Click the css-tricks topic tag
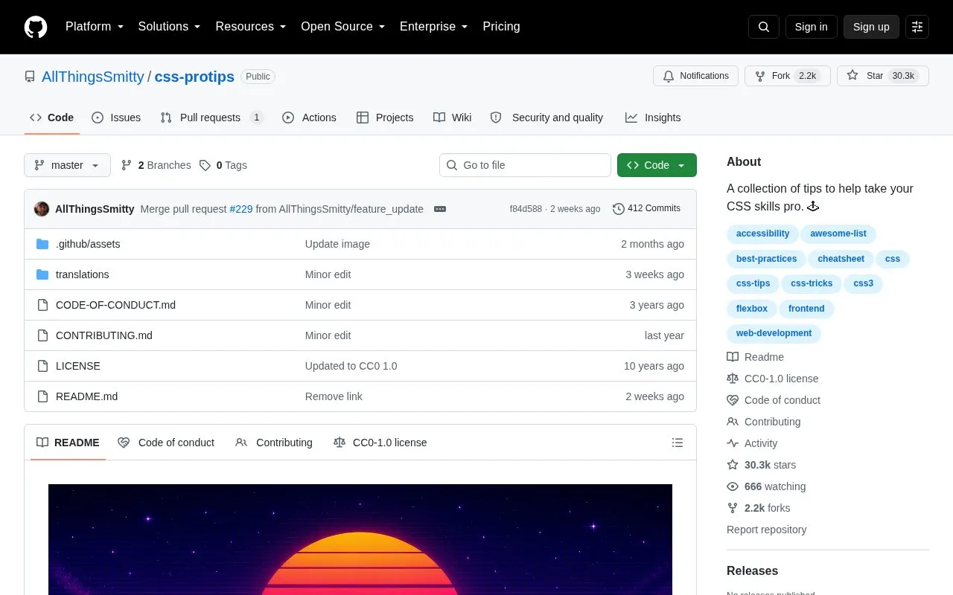953x595 pixels. 812,283
